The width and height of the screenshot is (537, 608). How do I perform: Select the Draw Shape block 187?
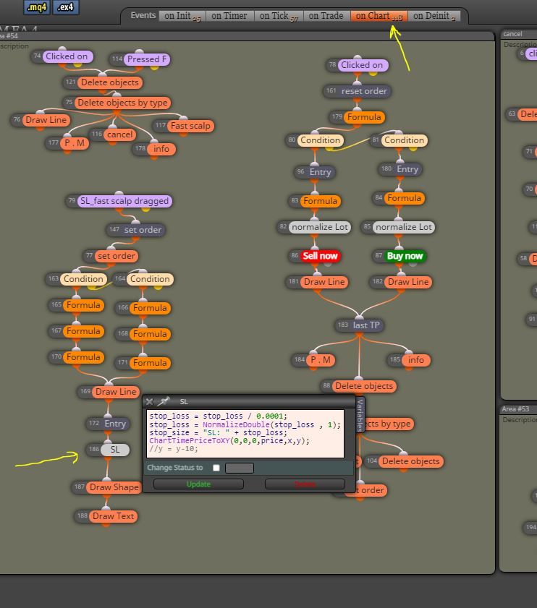click(114, 487)
